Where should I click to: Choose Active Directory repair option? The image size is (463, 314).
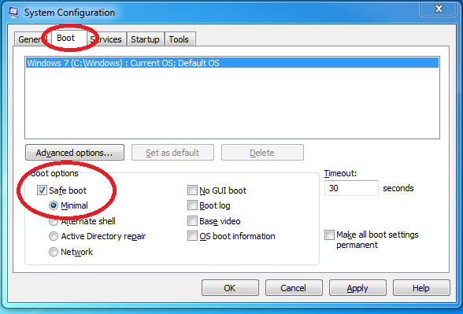tap(54, 236)
